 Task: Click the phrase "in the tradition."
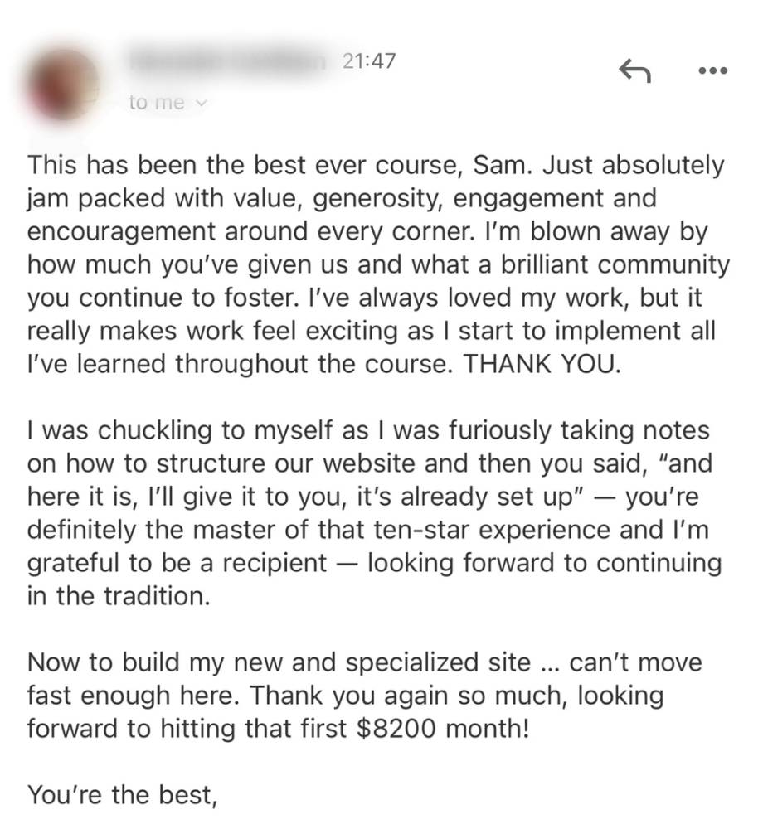click(x=115, y=596)
